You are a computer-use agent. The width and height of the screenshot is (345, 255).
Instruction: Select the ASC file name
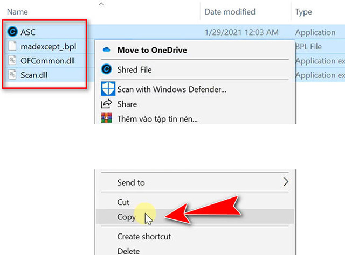click(x=28, y=32)
